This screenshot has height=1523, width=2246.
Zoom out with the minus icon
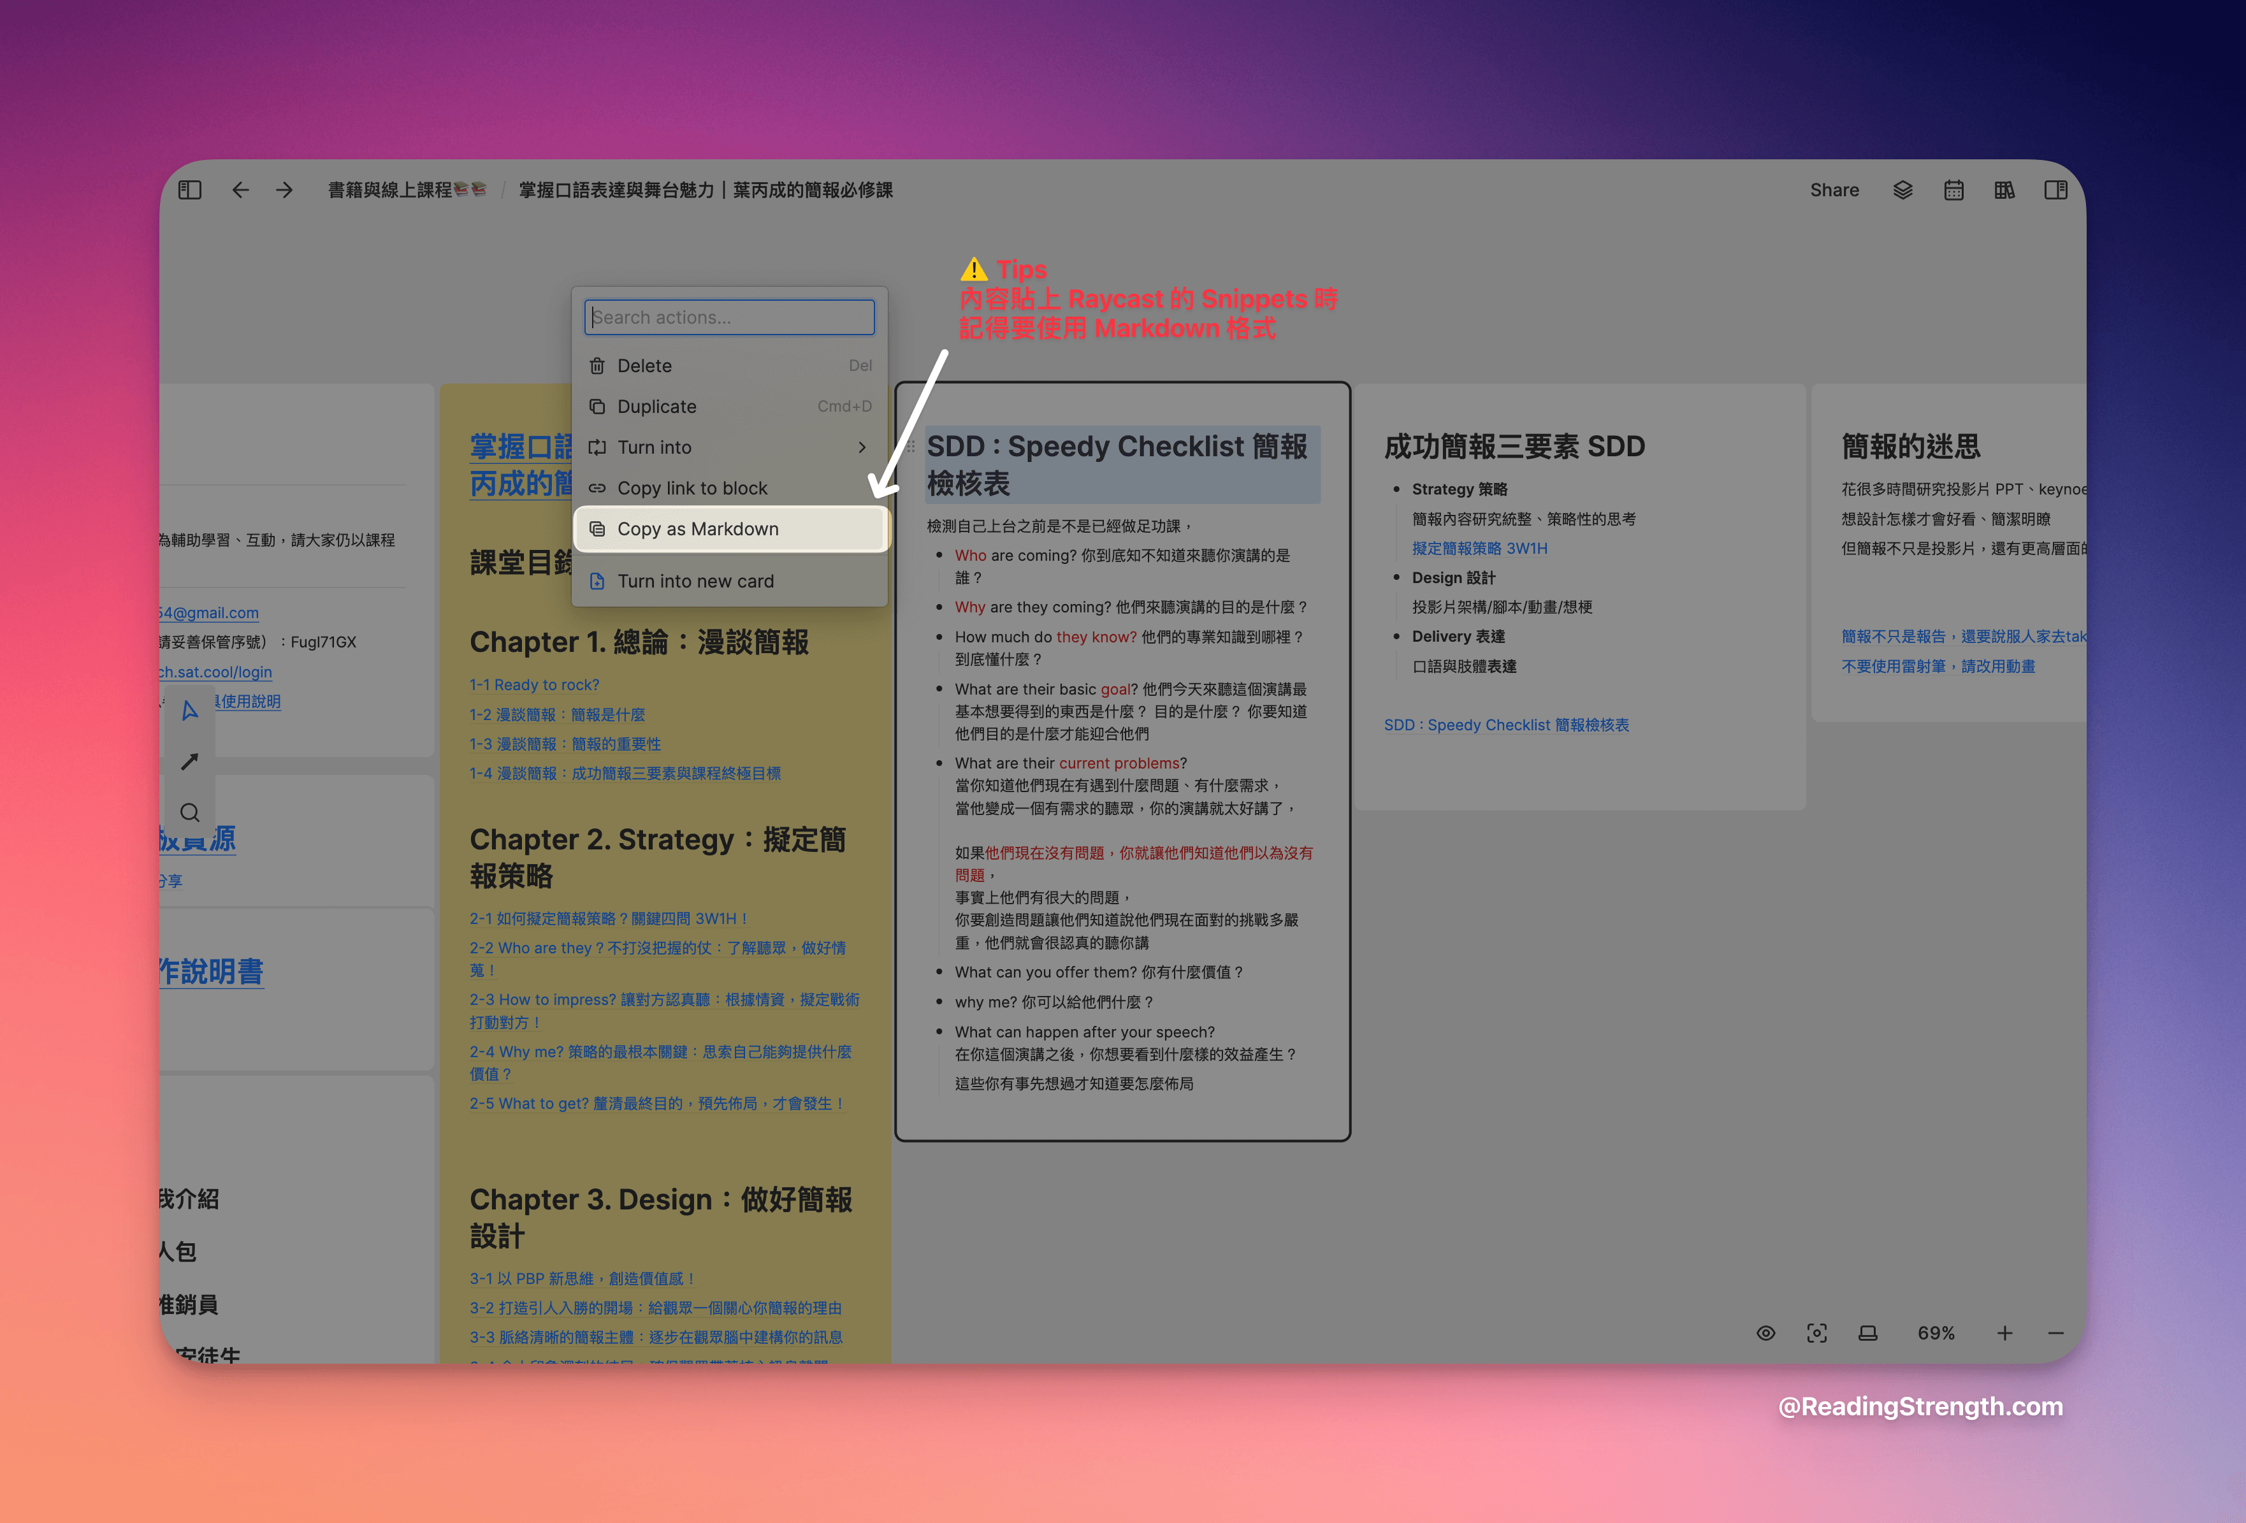(2055, 1332)
